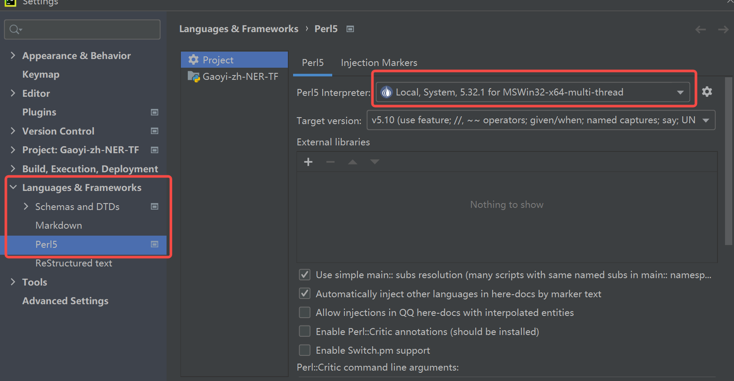The width and height of the screenshot is (734, 381).
Task: Navigate forward with the right arrow
Action: [x=723, y=30]
